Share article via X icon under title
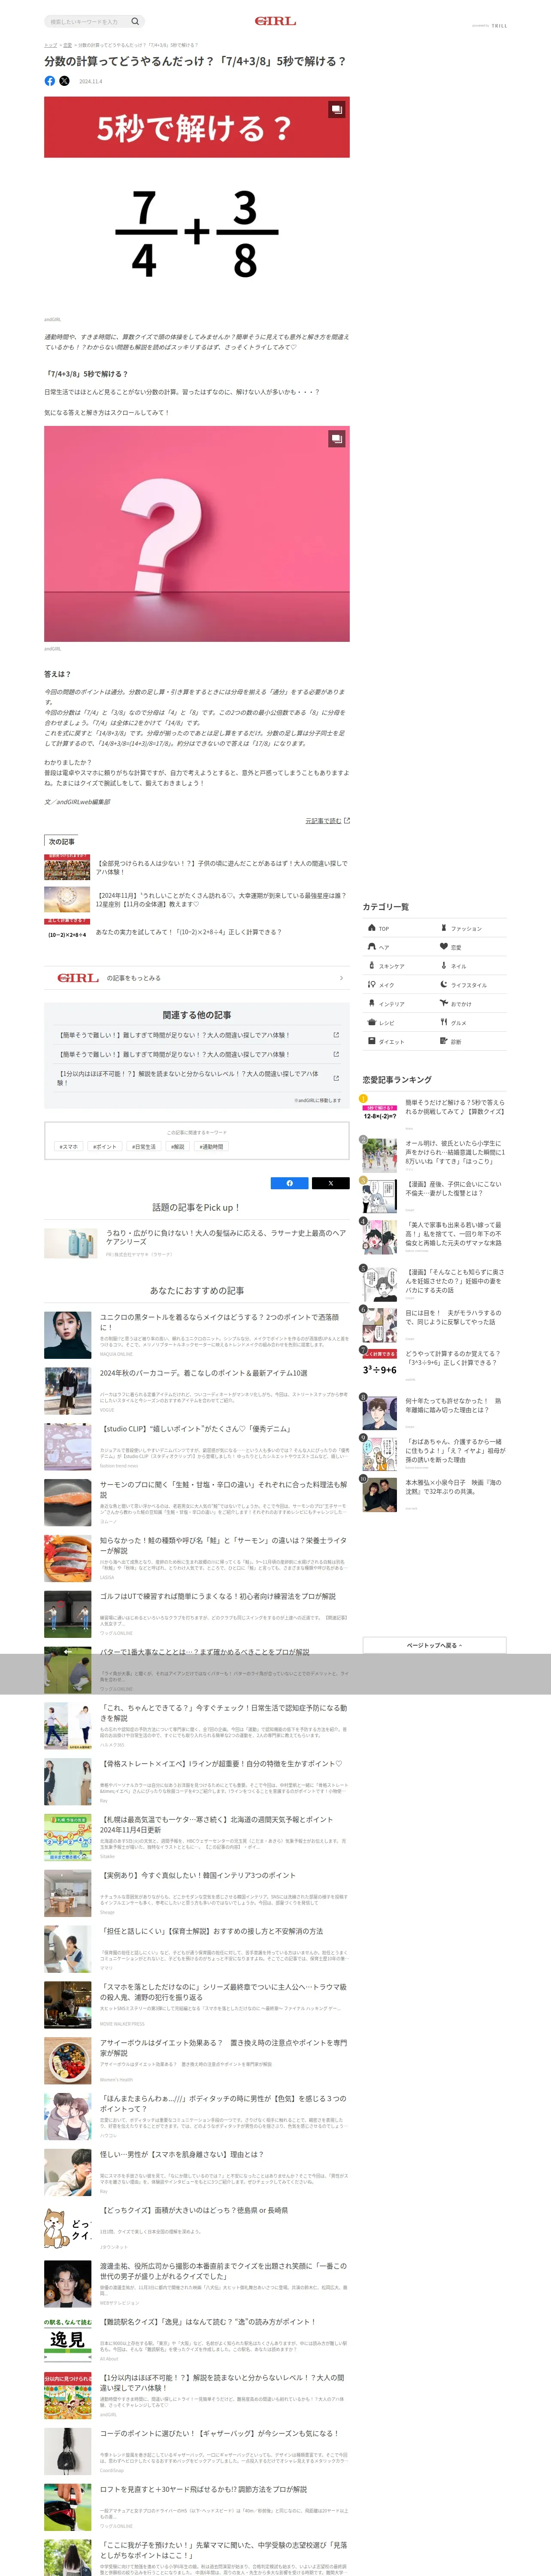This screenshot has height=2576, width=551. [64, 81]
